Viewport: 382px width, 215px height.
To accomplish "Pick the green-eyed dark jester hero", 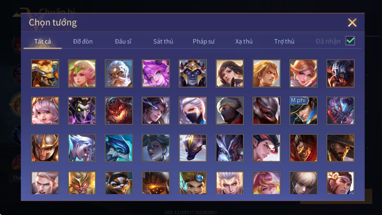I will (x=82, y=111).
